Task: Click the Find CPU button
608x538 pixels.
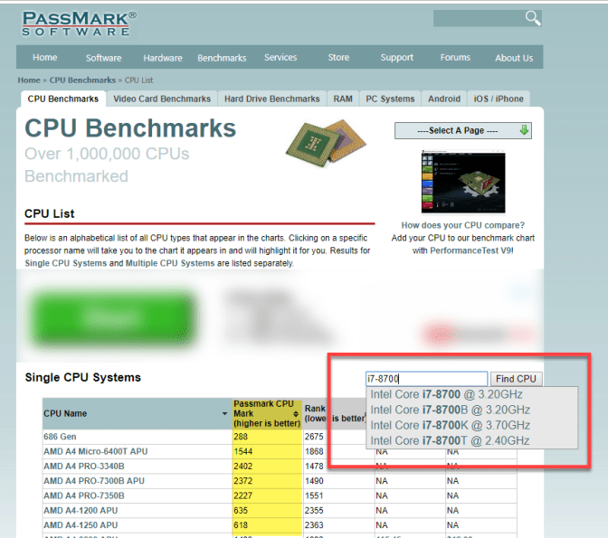Action: tap(516, 379)
